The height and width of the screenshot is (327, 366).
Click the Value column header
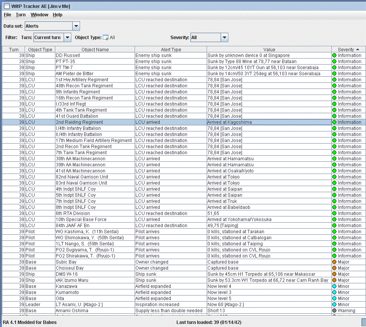269,49
